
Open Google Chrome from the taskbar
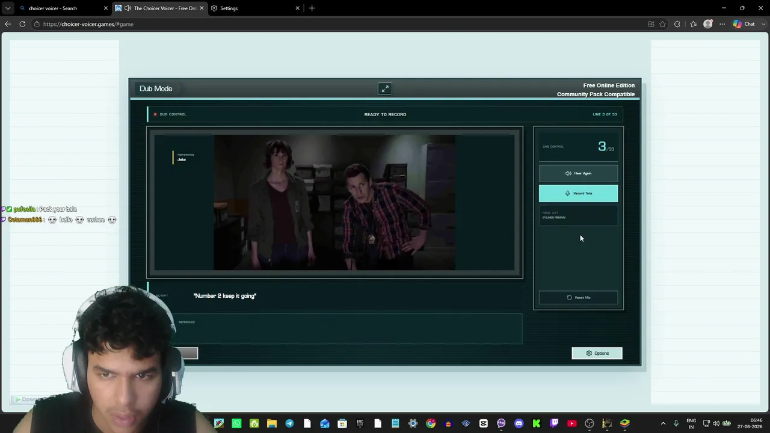(x=431, y=423)
